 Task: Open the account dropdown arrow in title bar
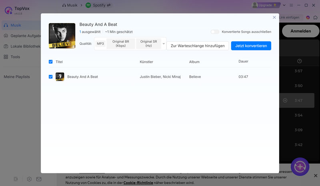[x=284, y=5]
